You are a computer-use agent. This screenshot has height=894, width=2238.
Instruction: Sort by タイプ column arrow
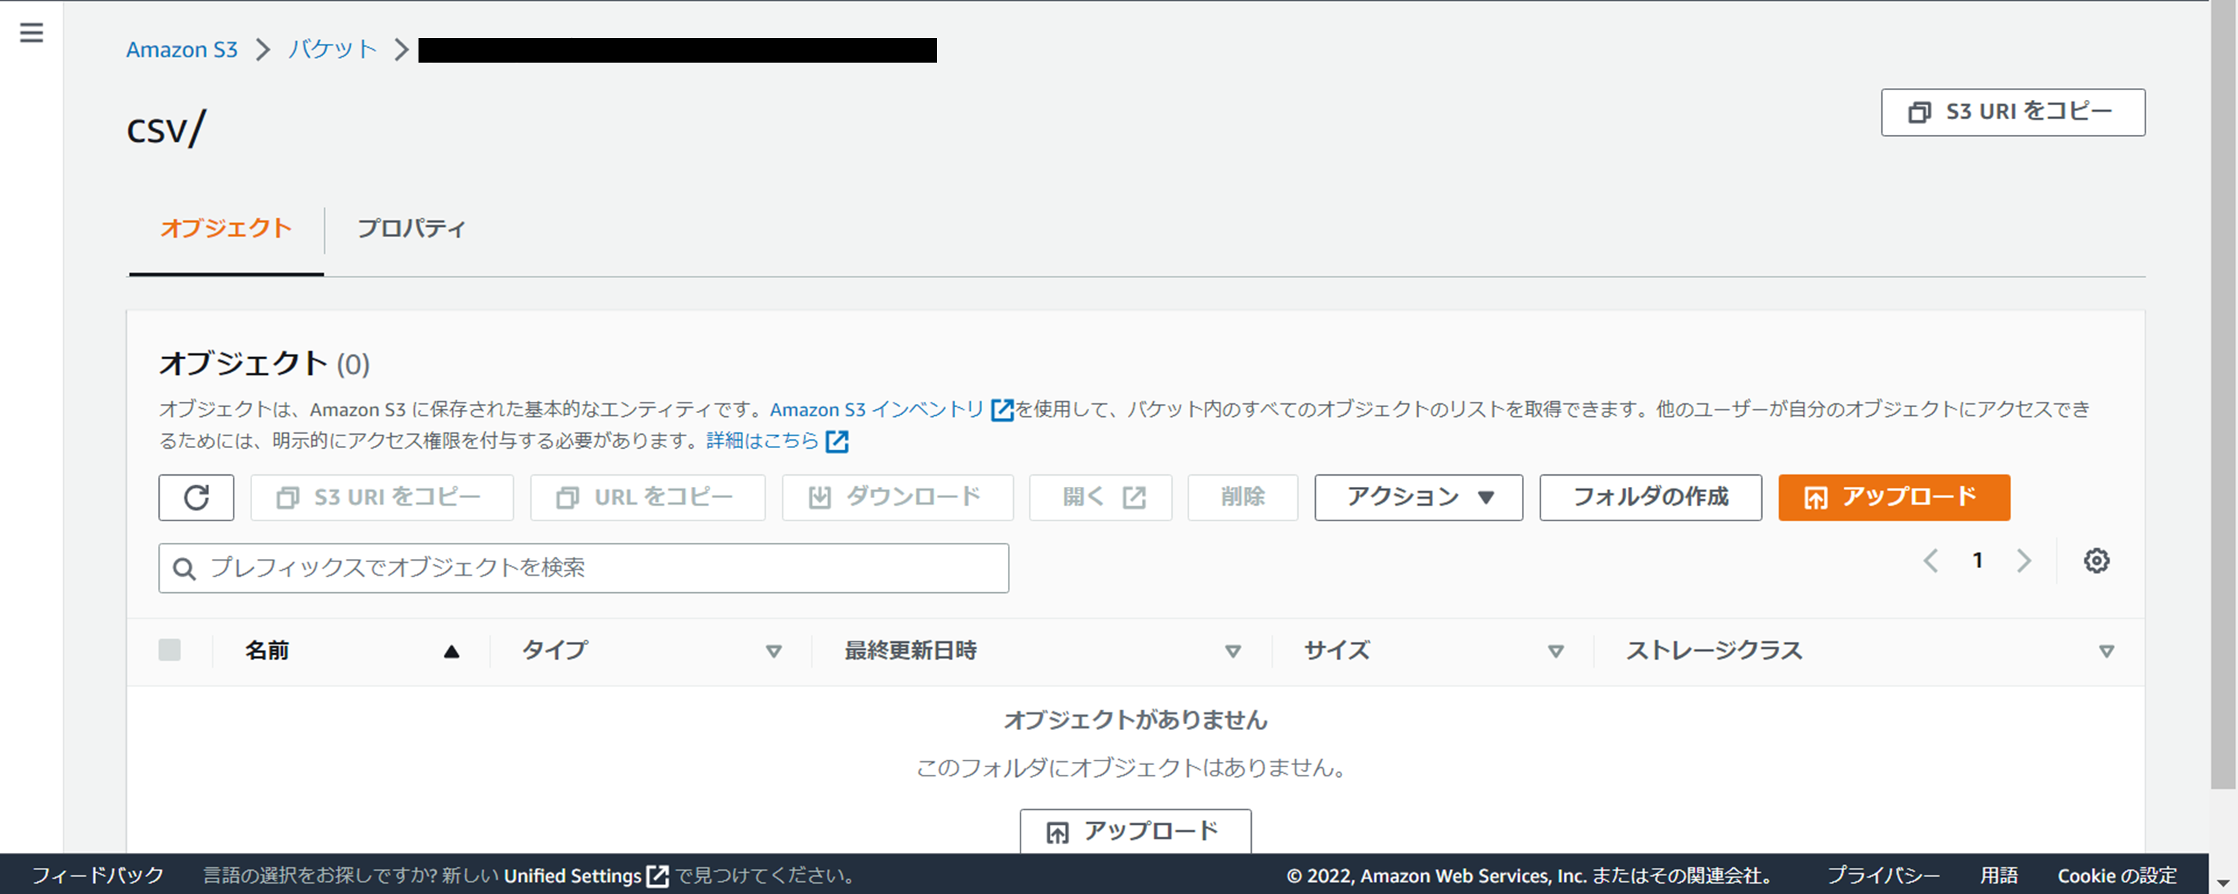[x=773, y=651]
